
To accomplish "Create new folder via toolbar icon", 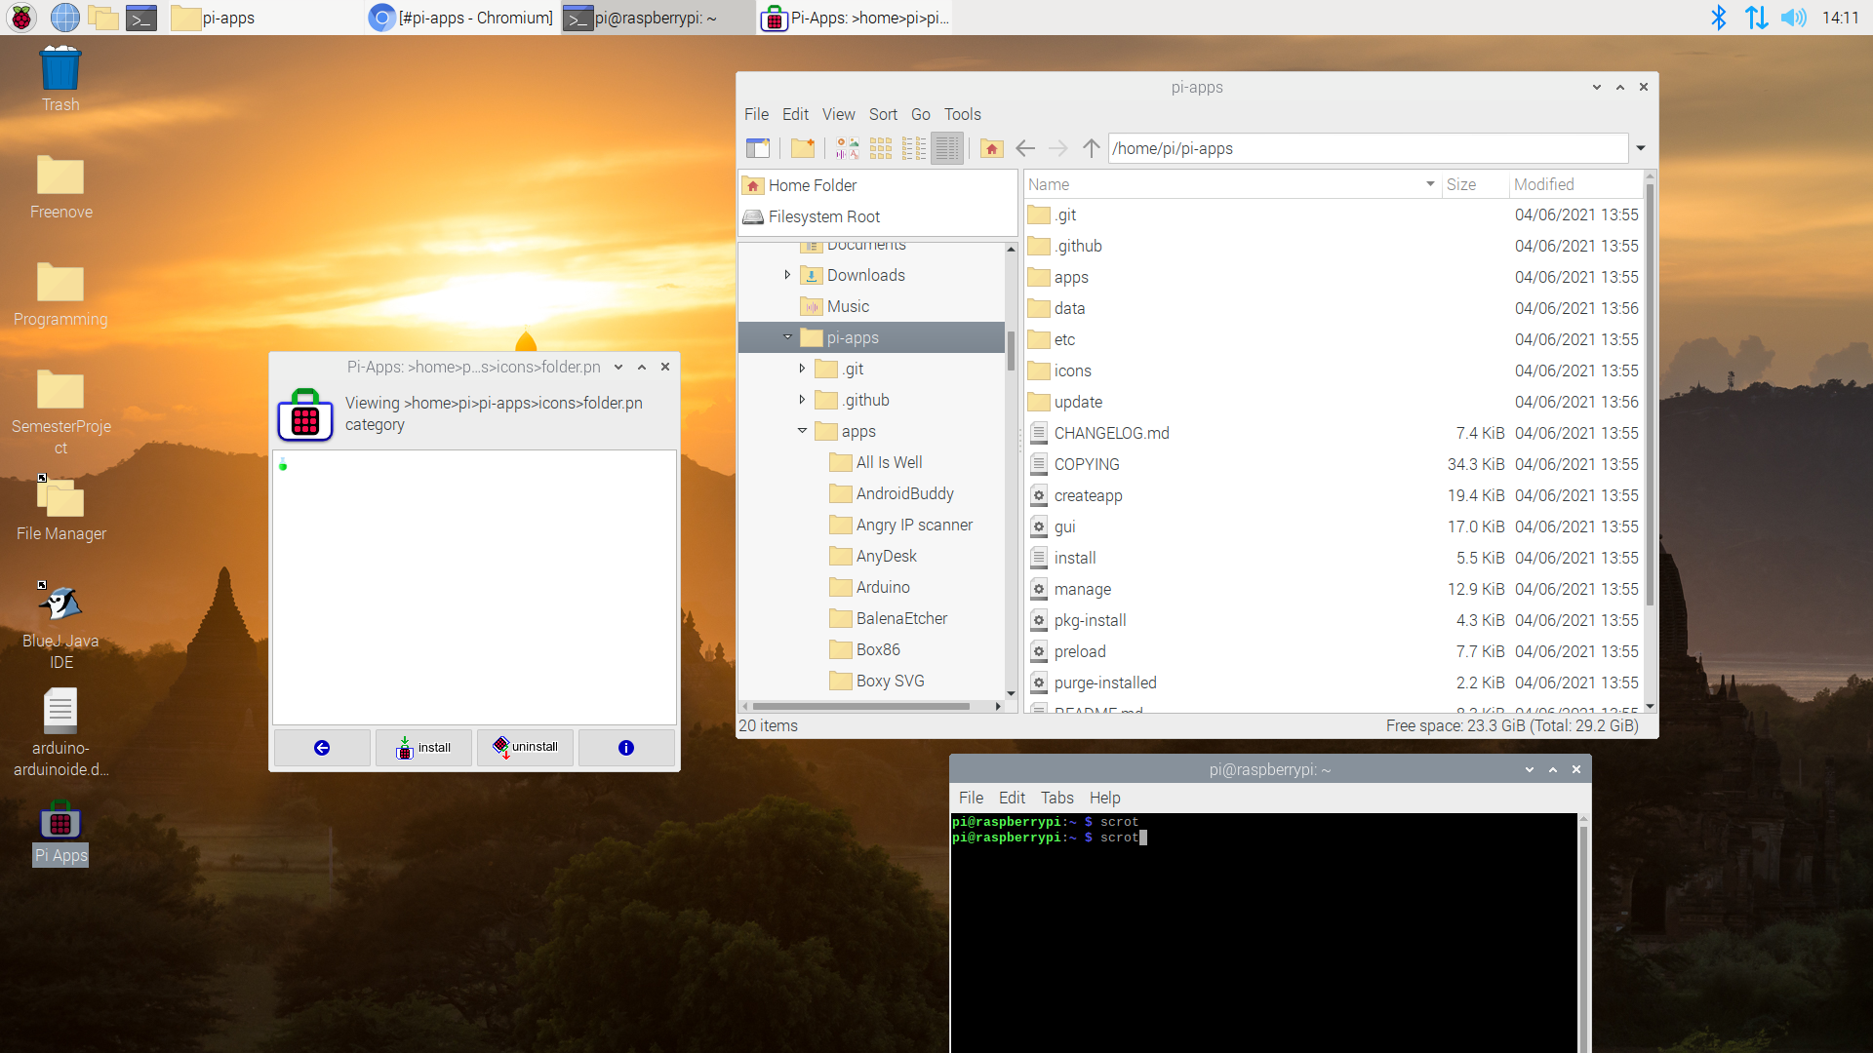I will [803, 148].
